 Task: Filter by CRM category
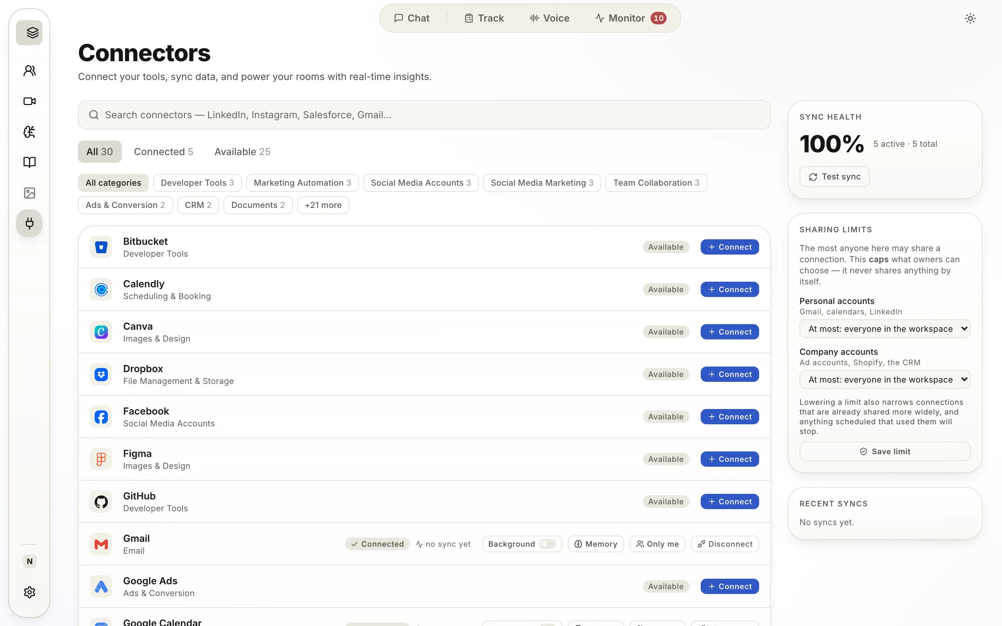198,205
